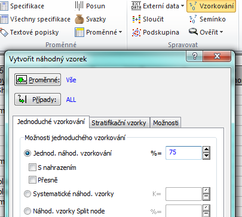Image resolution: width=242 pixels, height=217 pixels.
Task: Click the Split node percent field
Action: (x=183, y=211)
